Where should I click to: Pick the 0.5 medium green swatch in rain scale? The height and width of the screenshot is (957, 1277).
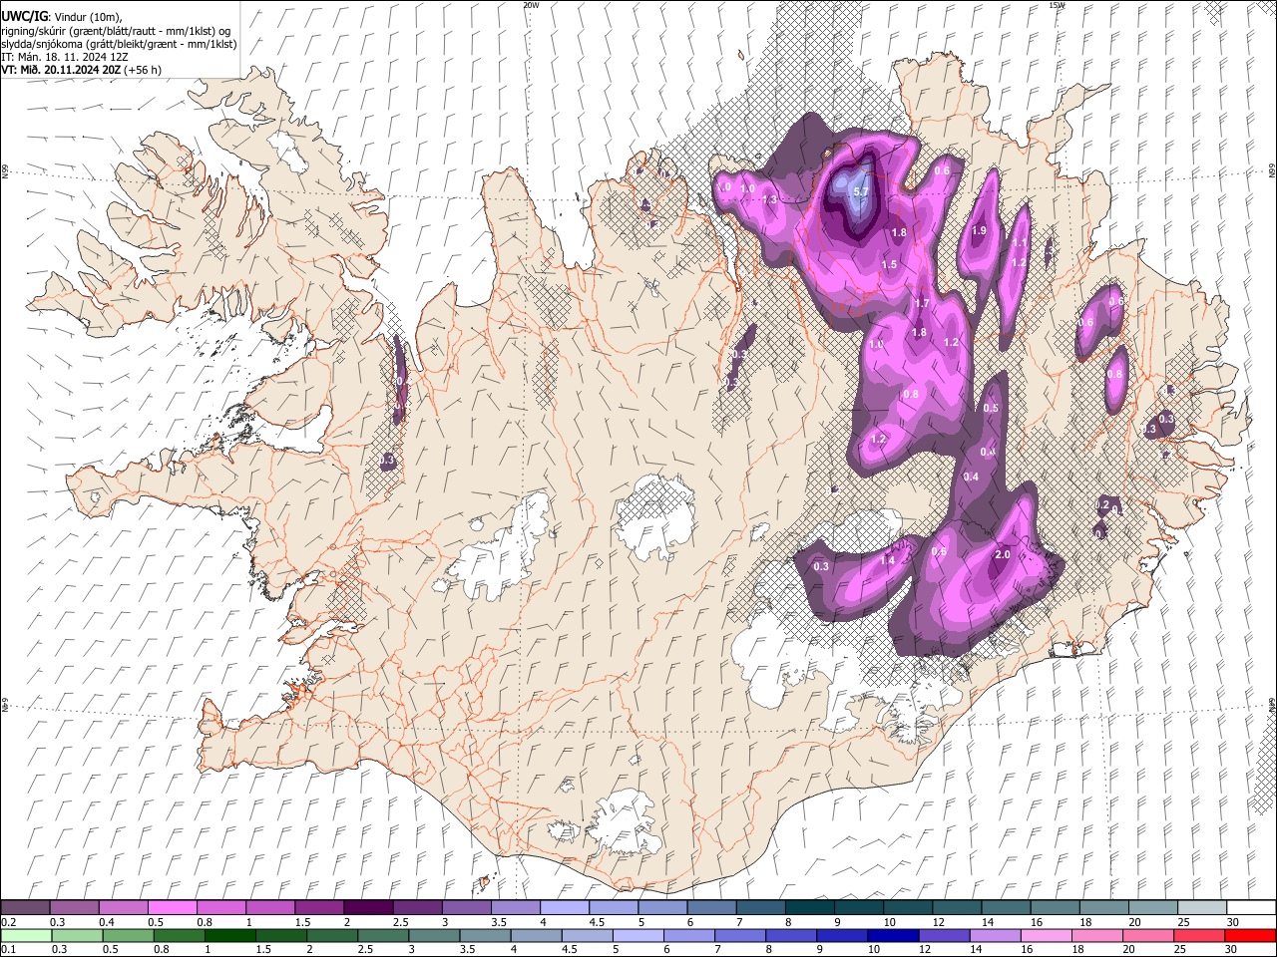click(128, 935)
